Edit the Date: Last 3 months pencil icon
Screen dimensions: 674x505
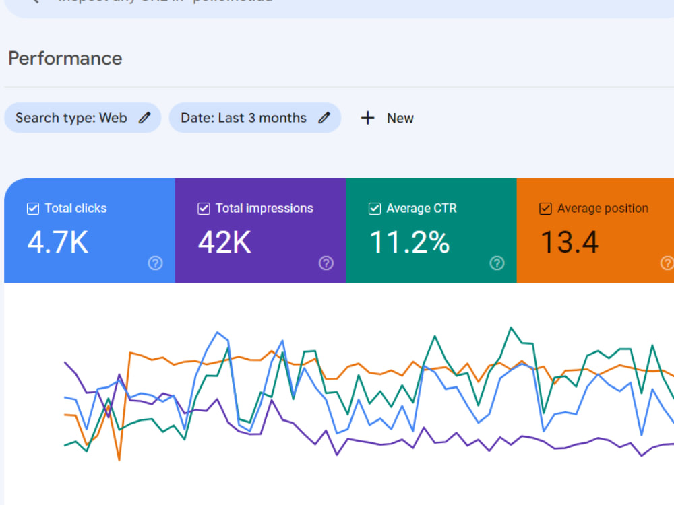tap(325, 118)
